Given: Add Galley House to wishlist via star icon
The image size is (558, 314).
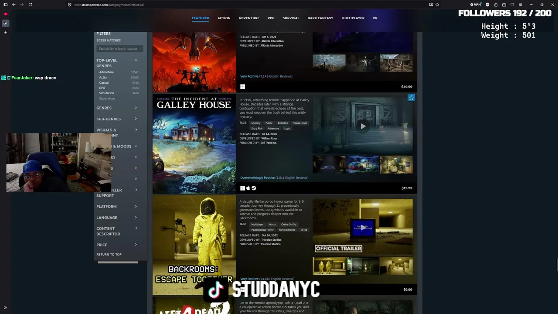Looking at the screenshot, I should (x=411, y=98).
